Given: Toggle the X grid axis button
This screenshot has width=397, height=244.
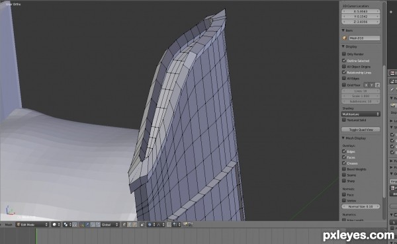Looking at the screenshot, I should click(x=366, y=85).
